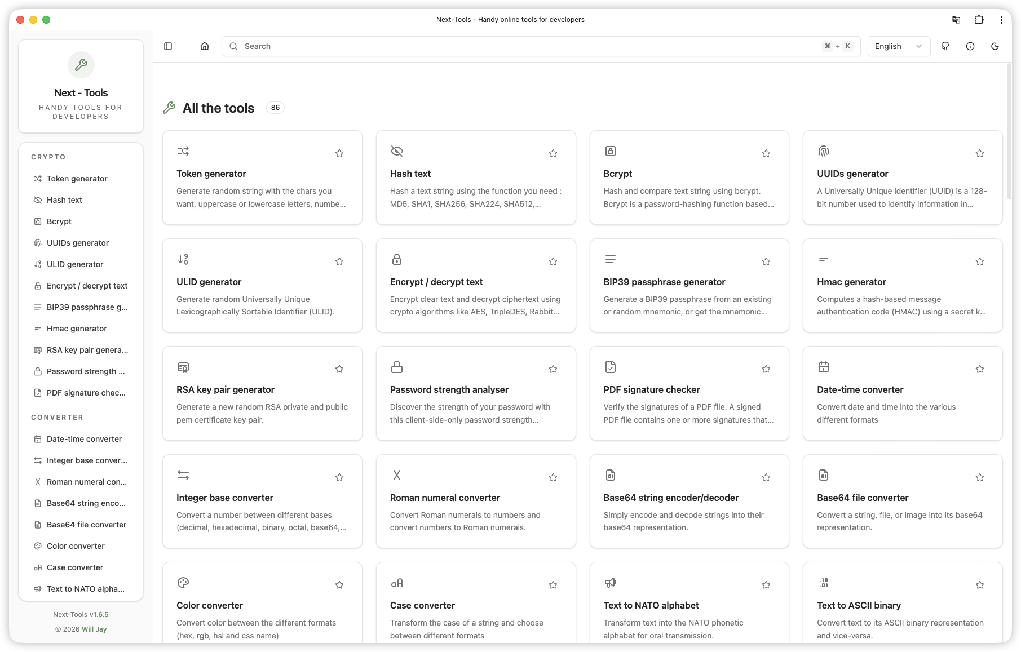Click the info icon near the theme toggle

point(970,46)
